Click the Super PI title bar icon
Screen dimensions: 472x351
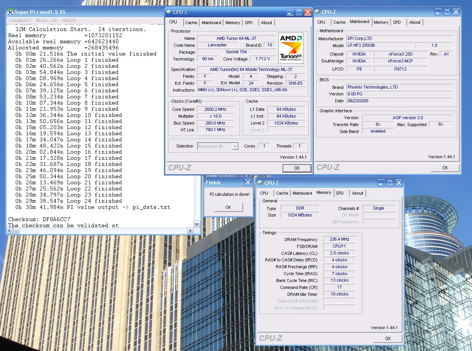click(10, 12)
